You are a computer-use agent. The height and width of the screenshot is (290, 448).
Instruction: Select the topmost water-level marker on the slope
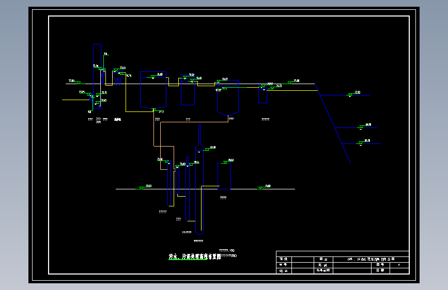coord(353,94)
